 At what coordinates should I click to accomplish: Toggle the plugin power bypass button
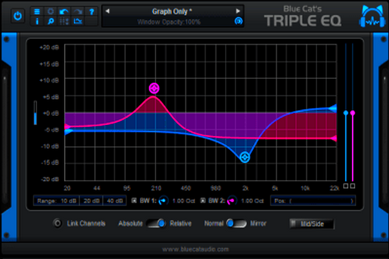(x=18, y=16)
